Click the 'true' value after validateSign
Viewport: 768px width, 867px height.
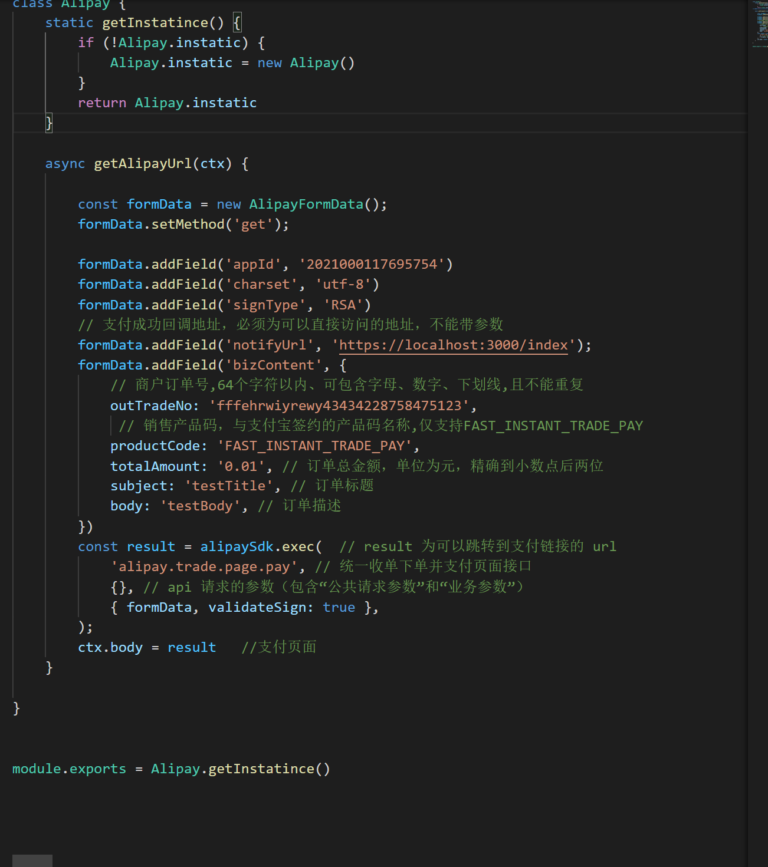point(339,607)
